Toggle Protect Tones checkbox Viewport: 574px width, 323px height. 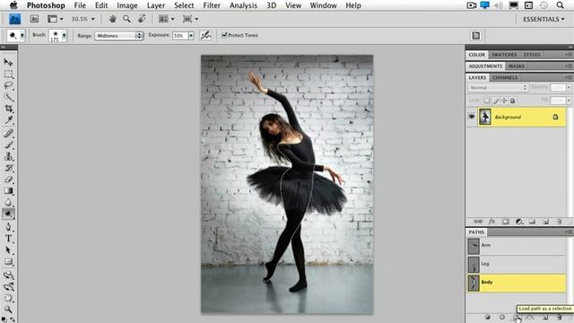pyautogui.click(x=224, y=35)
